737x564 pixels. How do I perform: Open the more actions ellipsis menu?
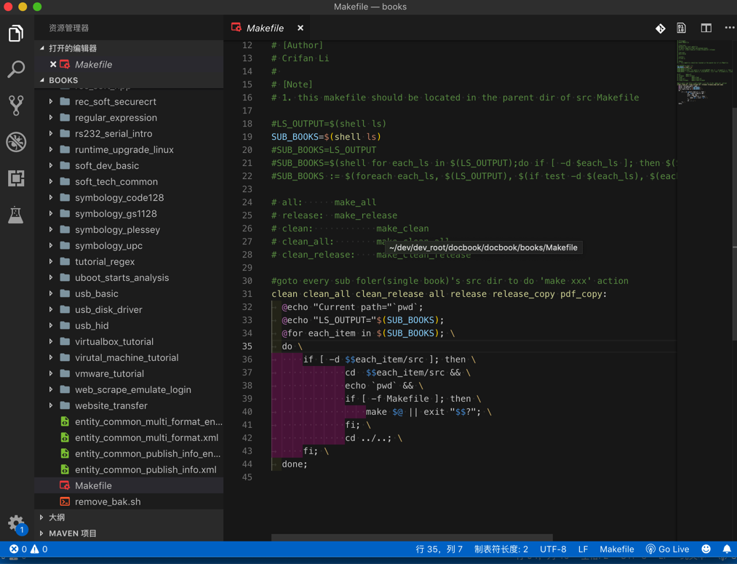(729, 28)
